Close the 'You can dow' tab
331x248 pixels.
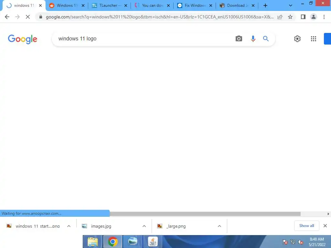pos(168,5)
